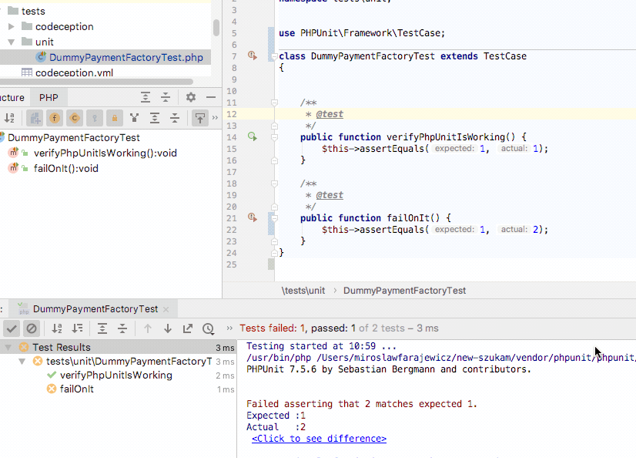Fold verifyPhpUnitIsWorking function at line 14
Image resolution: width=636 pixels, height=458 pixels.
274,137
